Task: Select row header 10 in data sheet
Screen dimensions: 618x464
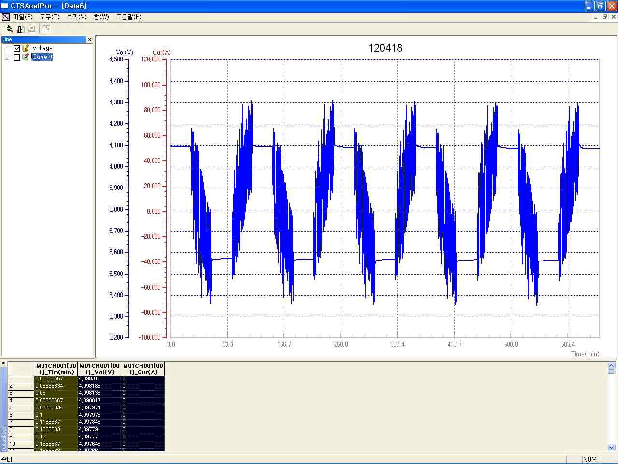Action: click(21, 444)
